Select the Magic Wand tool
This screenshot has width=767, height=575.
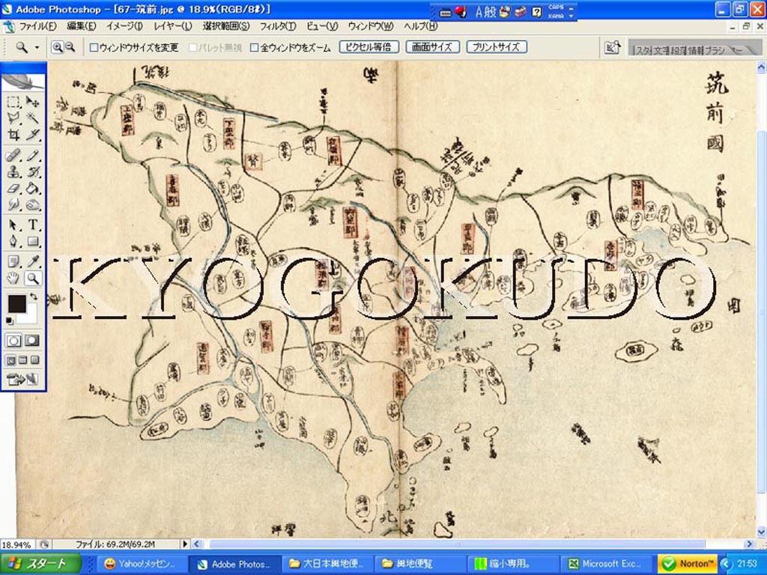click(33, 118)
